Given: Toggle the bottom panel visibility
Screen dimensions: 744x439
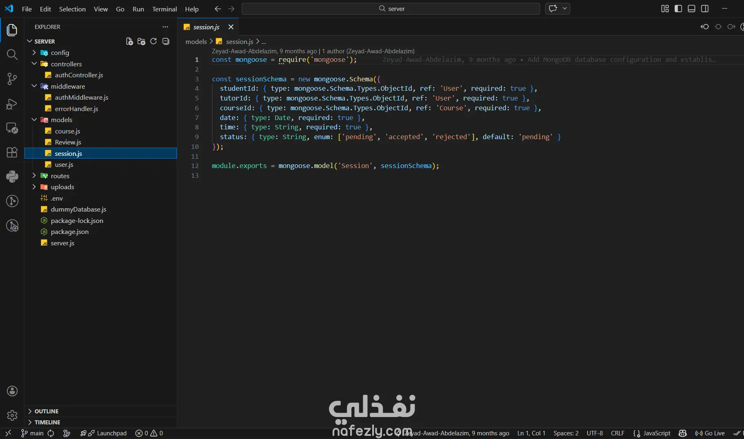Looking at the screenshot, I should (x=691, y=9).
